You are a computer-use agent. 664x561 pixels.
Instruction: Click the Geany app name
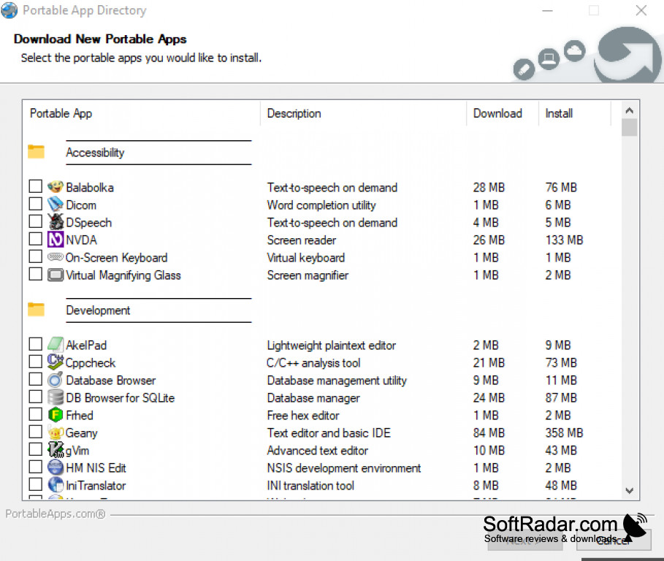(81, 433)
